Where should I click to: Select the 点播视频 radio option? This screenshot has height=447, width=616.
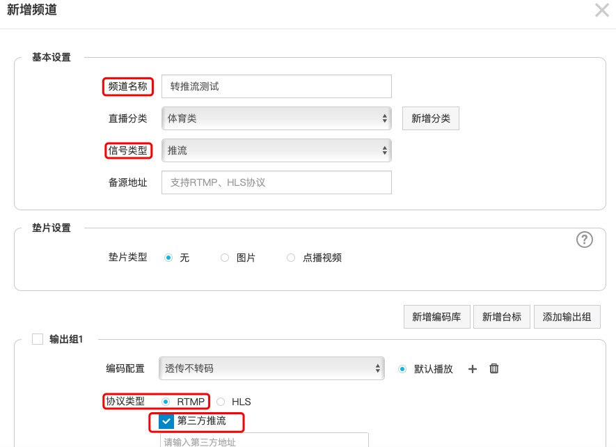291,258
